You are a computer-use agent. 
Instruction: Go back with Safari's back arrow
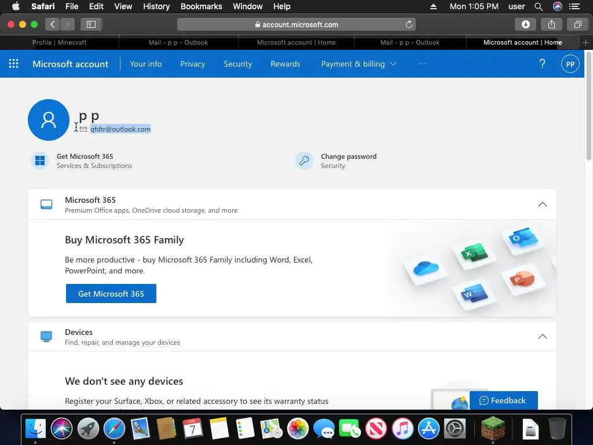(x=53, y=24)
